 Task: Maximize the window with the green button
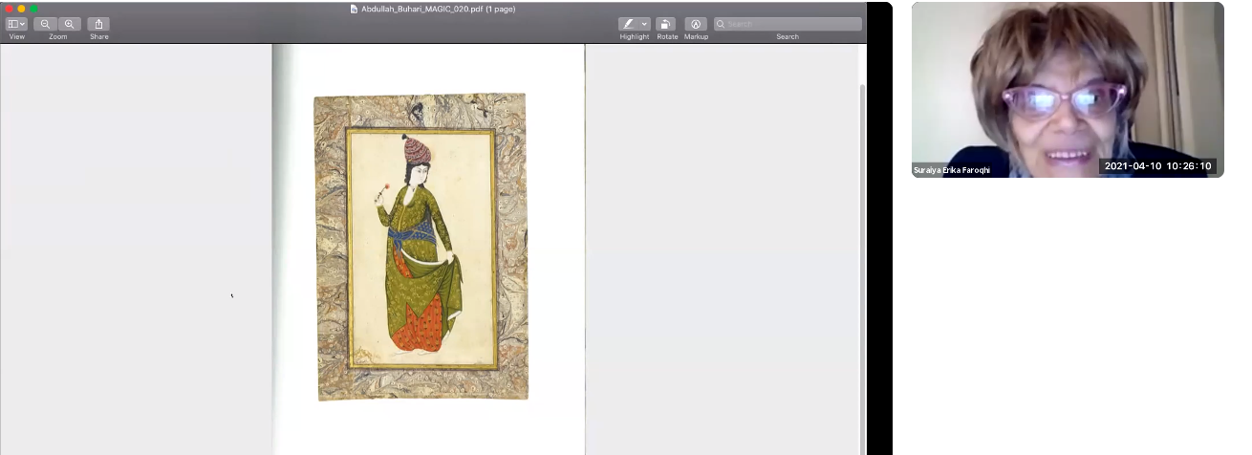pos(33,9)
